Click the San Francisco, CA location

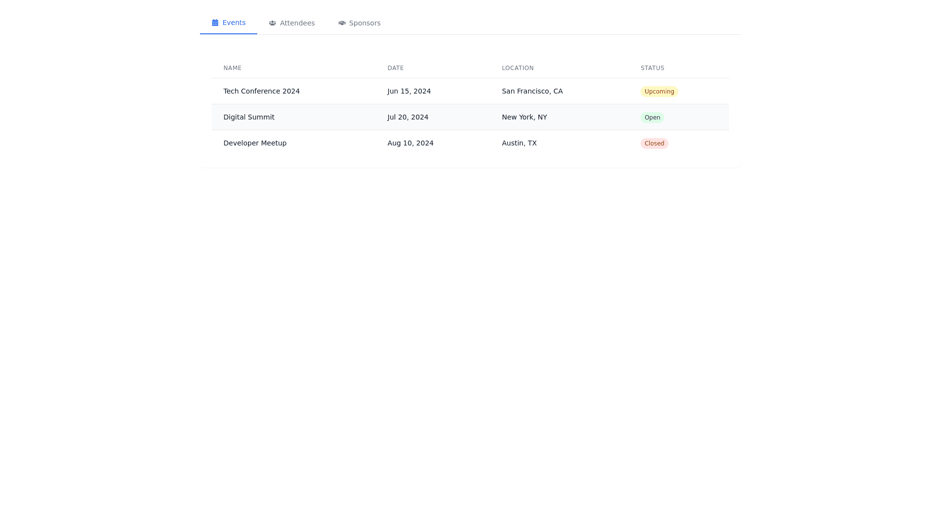pyautogui.click(x=532, y=92)
